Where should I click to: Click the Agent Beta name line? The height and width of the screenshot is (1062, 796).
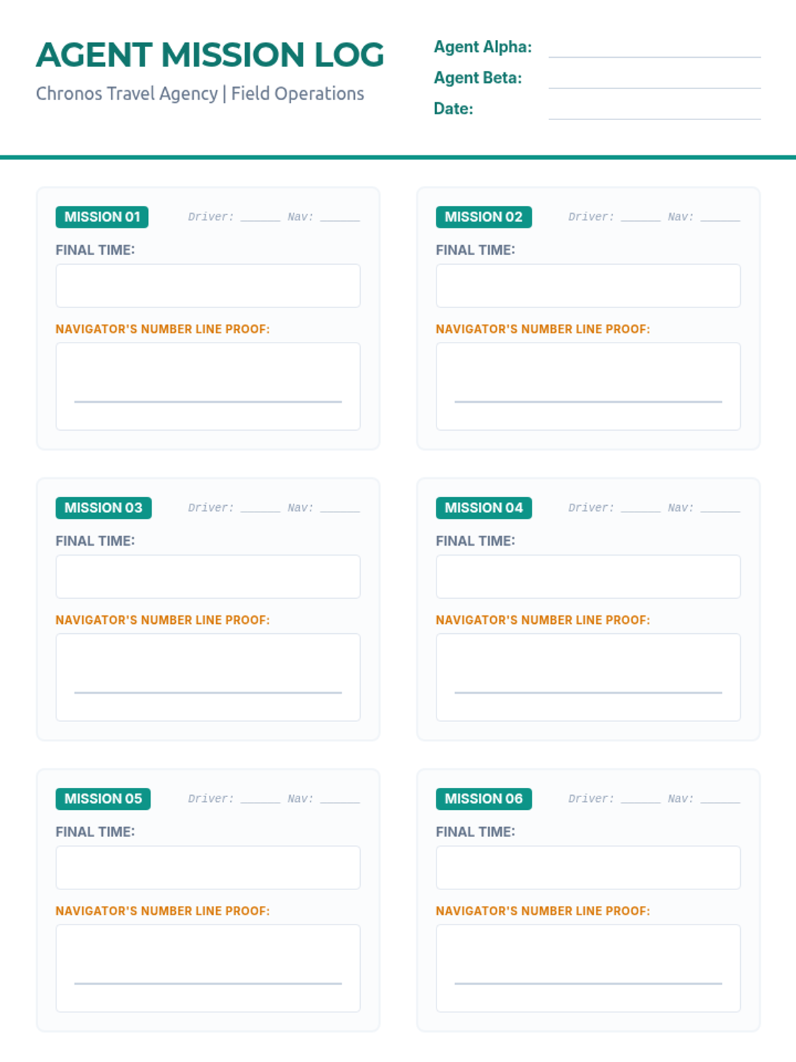(654, 80)
